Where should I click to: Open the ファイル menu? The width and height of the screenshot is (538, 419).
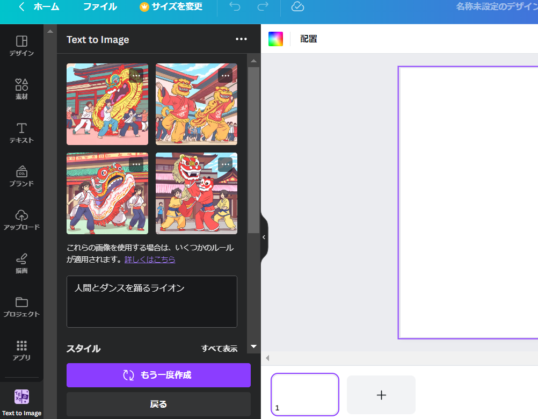click(x=100, y=7)
